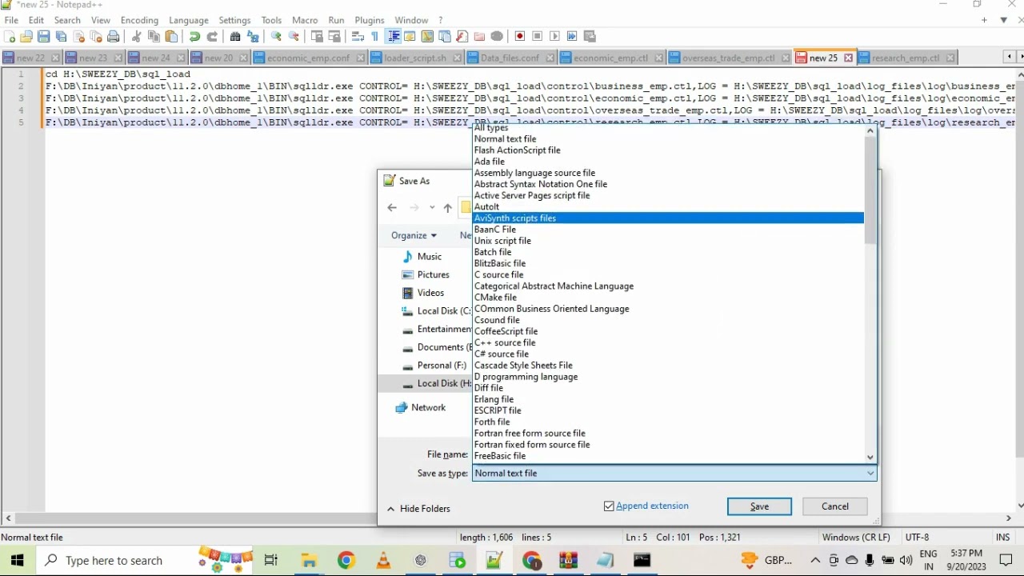Click the Redo arrow icon
This screenshot has width=1024, height=576.
tap(212, 36)
